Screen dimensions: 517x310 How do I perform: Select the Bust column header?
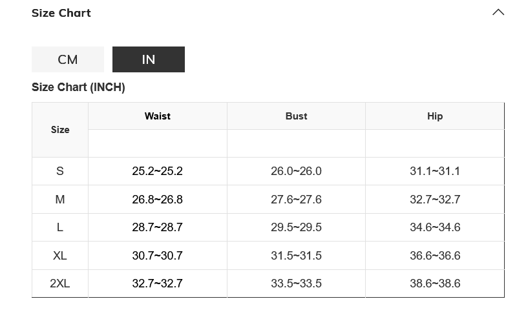click(x=296, y=116)
